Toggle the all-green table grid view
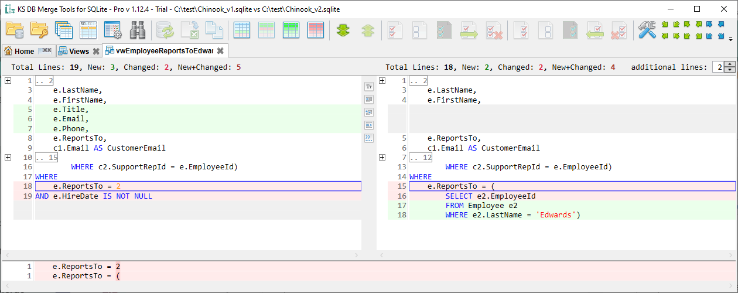The image size is (738, 293). tap(291, 30)
